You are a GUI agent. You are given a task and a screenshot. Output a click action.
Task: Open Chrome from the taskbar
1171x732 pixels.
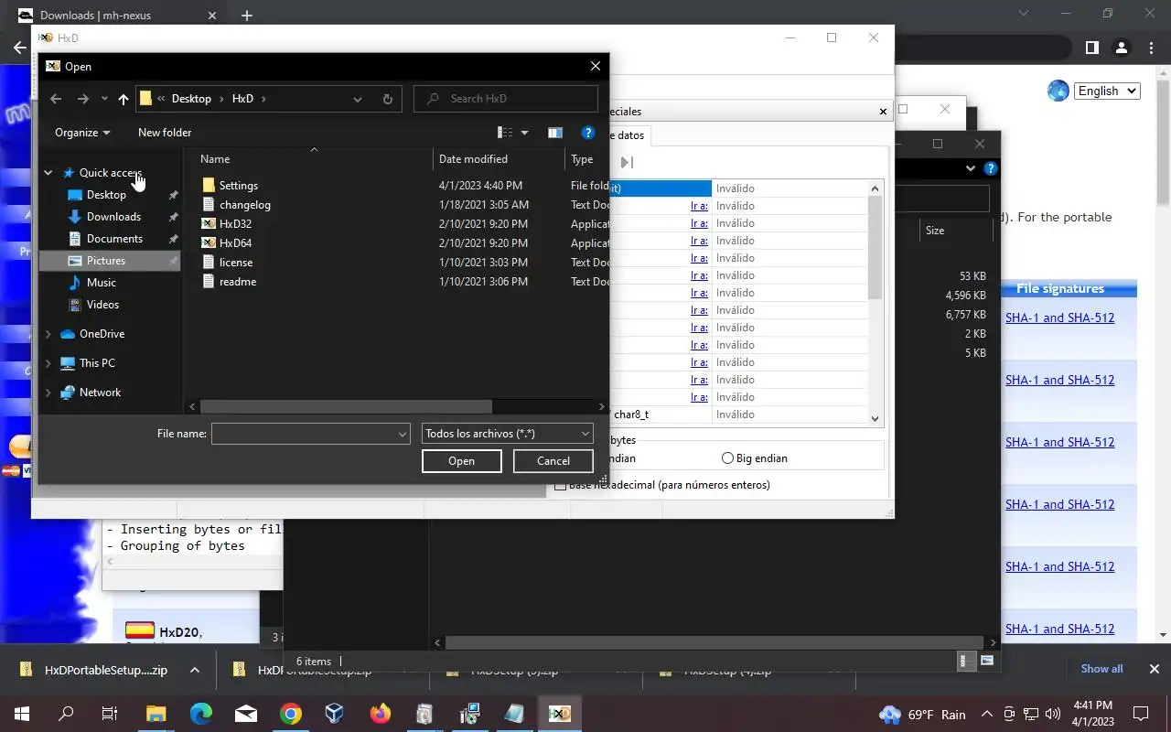pyautogui.click(x=290, y=714)
